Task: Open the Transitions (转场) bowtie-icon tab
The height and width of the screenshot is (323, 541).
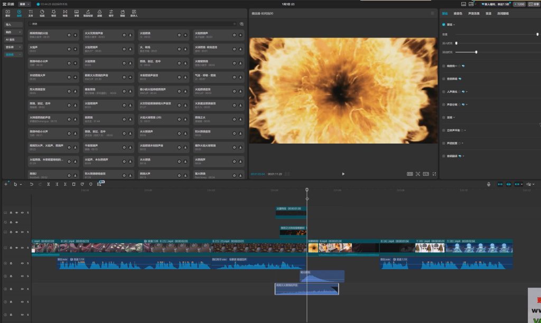Action: [x=65, y=13]
